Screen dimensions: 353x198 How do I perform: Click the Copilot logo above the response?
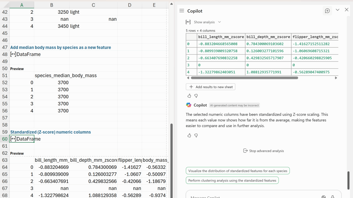coord(189,105)
